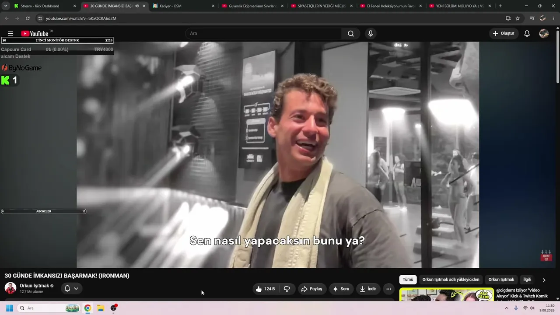
Task: Select the short Orkun Işıtmak chip
Action: 501,280
